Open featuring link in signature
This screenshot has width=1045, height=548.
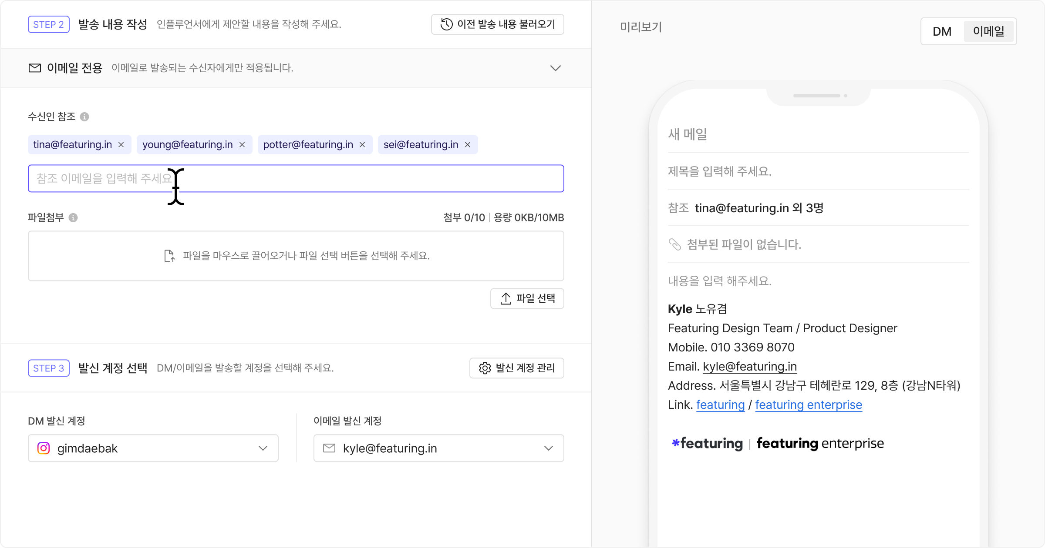(720, 405)
